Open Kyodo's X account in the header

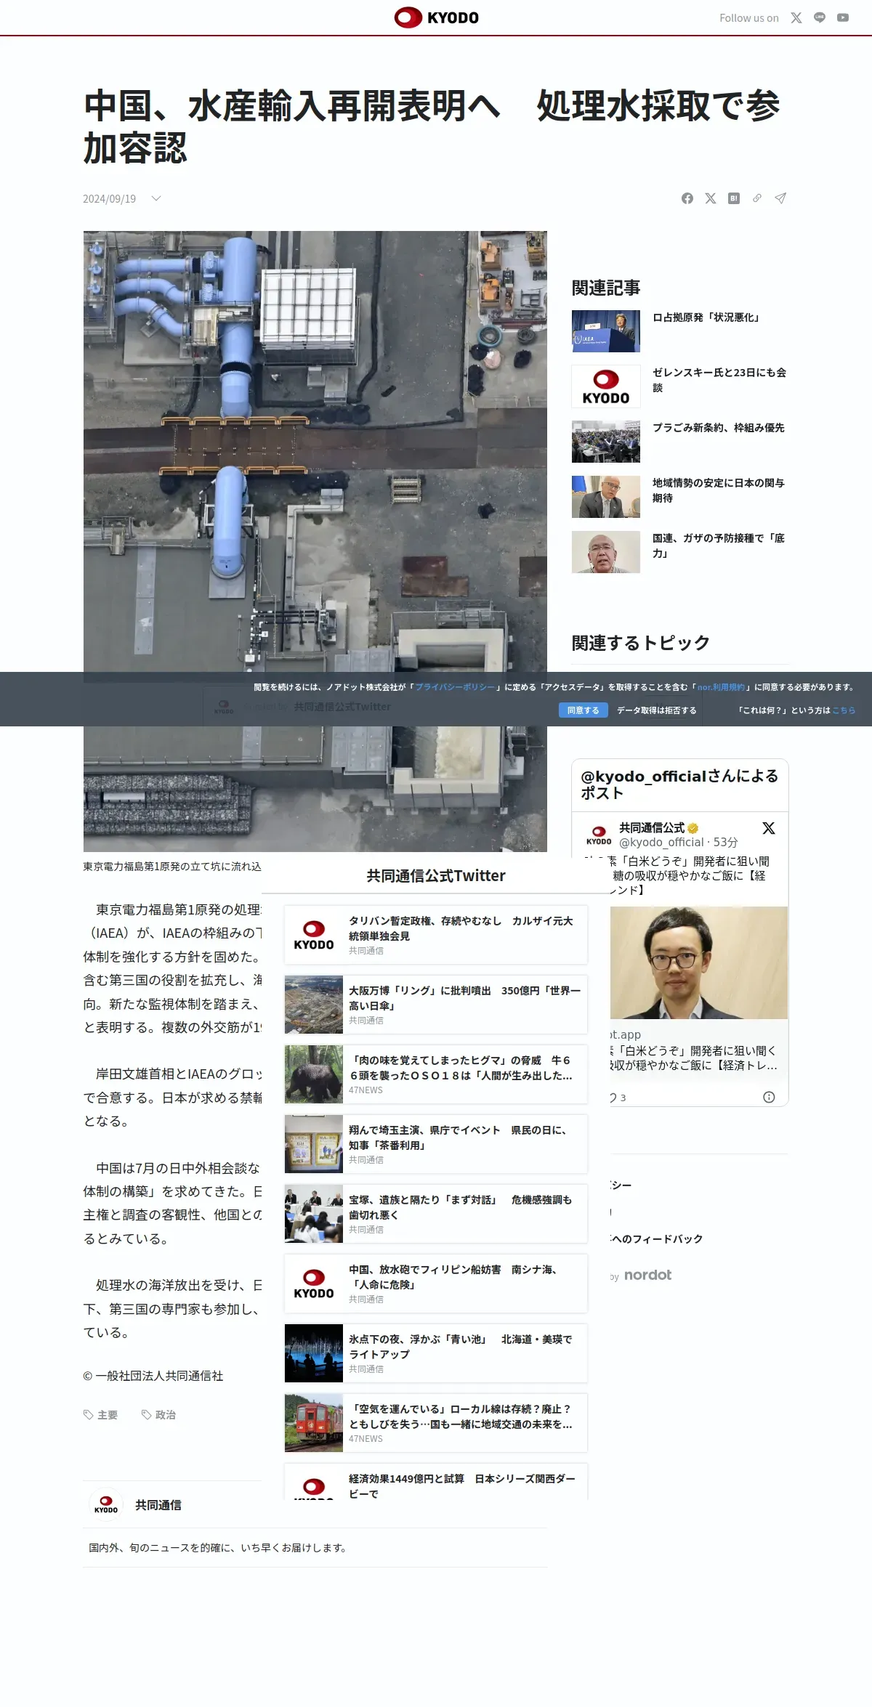pyautogui.click(x=796, y=18)
